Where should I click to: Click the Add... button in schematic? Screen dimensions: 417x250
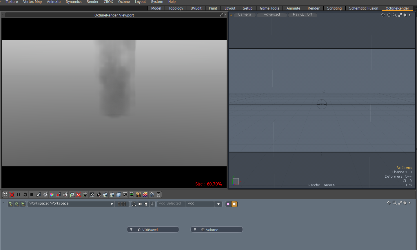[200, 204]
